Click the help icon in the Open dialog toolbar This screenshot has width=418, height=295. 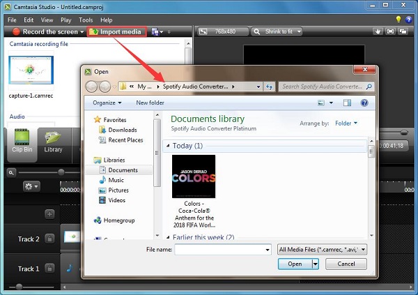(x=364, y=103)
